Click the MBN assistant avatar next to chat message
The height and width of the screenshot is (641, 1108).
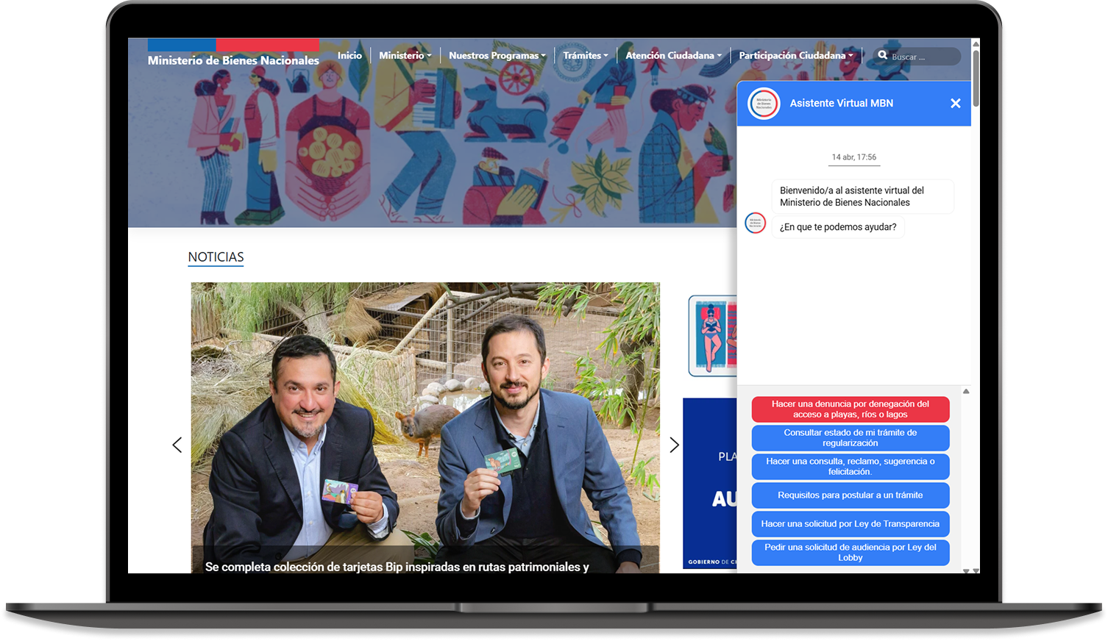[x=755, y=223]
